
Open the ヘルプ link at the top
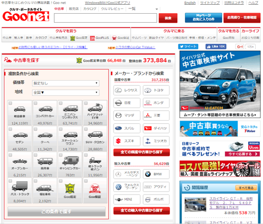pyautogui.click(x=254, y=3)
